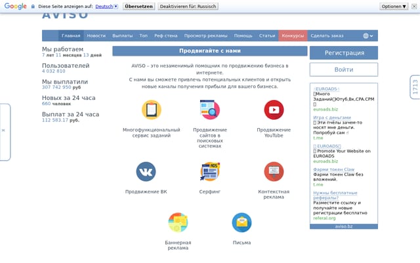Open the Сделать заказ menu item
Image resolution: width=420 pixels, height=263 pixels.
[x=327, y=36]
